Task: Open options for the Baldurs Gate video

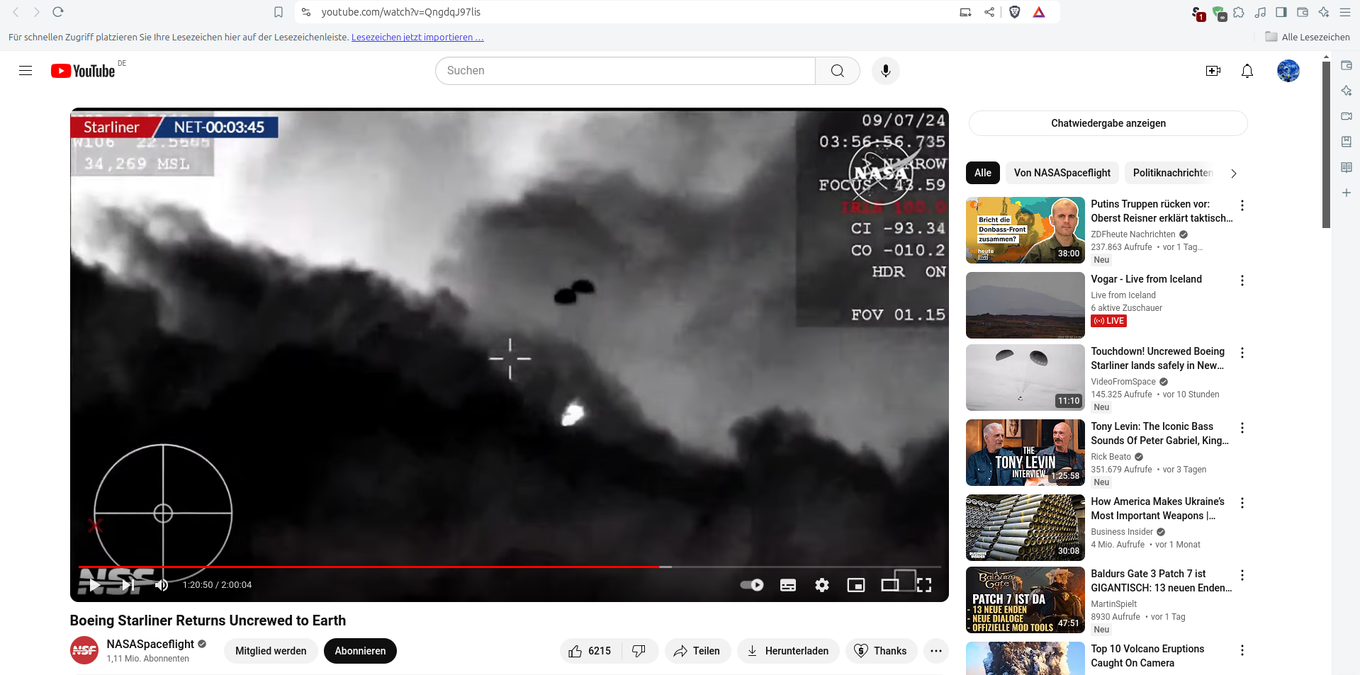Action: [1242, 575]
